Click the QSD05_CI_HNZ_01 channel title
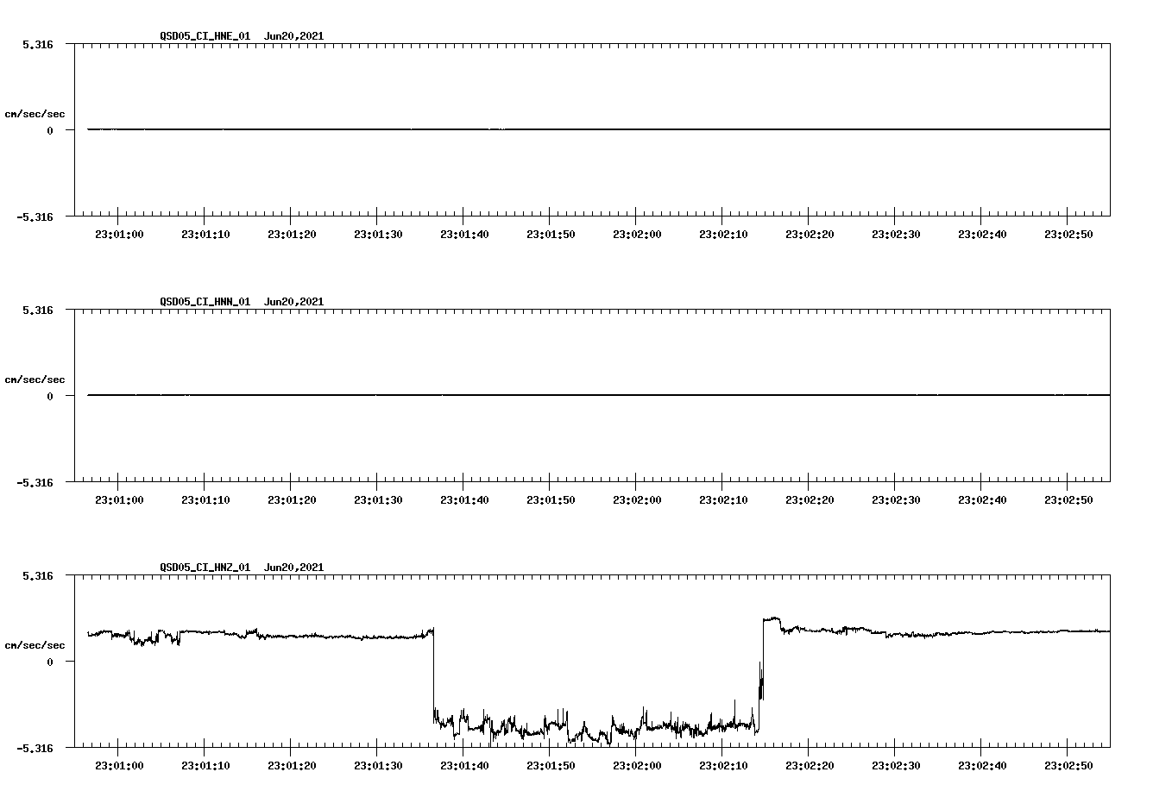Screen dimensions: 1172x797 pyautogui.click(x=205, y=568)
